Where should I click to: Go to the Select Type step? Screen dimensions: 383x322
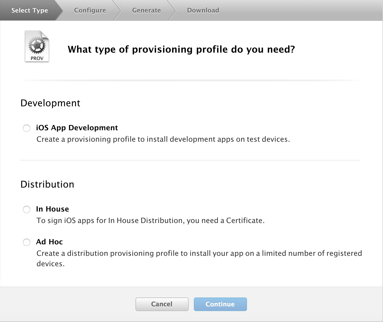click(30, 10)
